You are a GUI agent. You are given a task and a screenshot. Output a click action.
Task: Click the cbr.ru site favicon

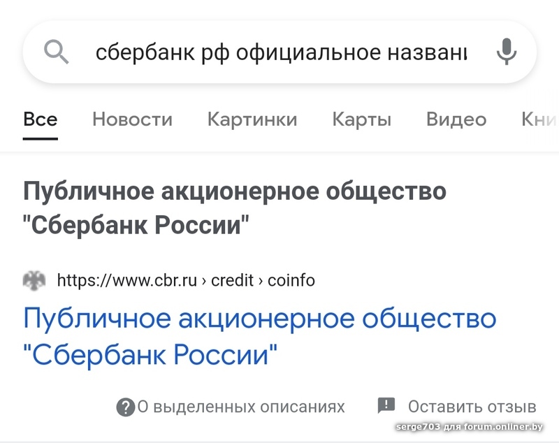click(x=34, y=280)
